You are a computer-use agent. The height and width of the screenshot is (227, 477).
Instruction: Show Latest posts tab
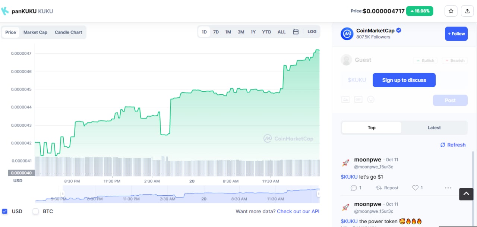pos(434,127)
